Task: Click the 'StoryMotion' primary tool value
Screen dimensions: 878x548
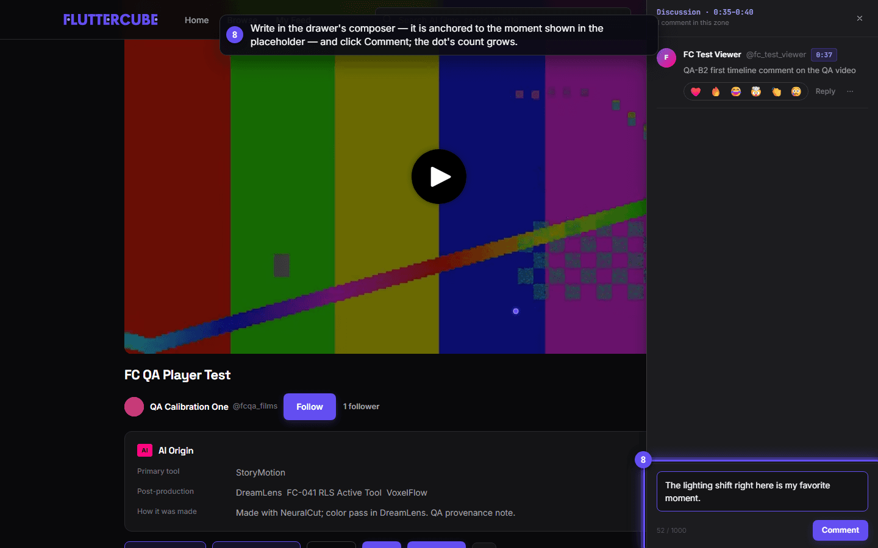Action: [x=260, y=472]
